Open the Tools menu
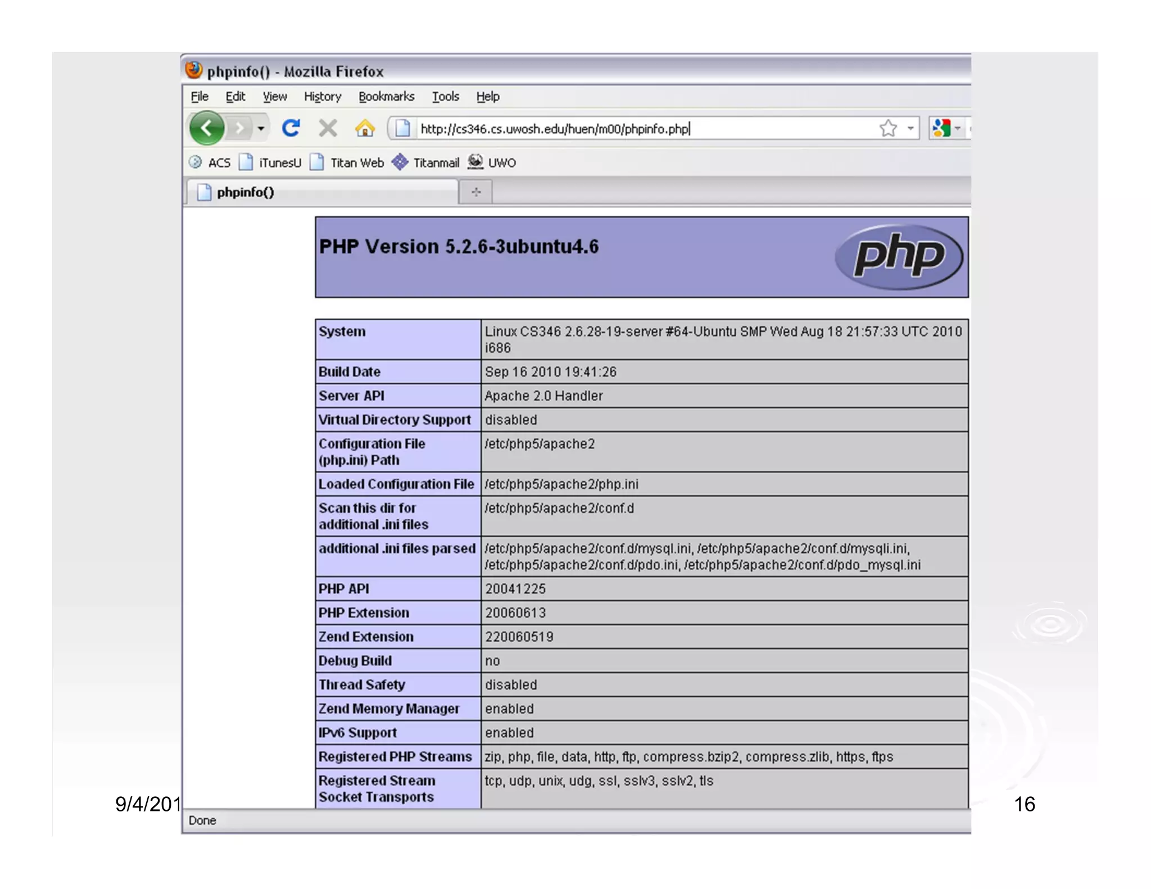Viewport: 1151px width, 889px height. [x=446, y=97]
